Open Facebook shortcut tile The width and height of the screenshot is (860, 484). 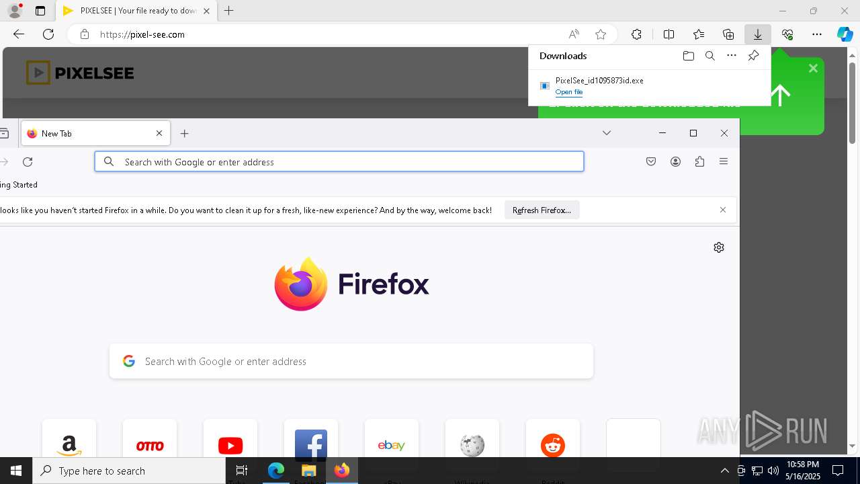311,444
